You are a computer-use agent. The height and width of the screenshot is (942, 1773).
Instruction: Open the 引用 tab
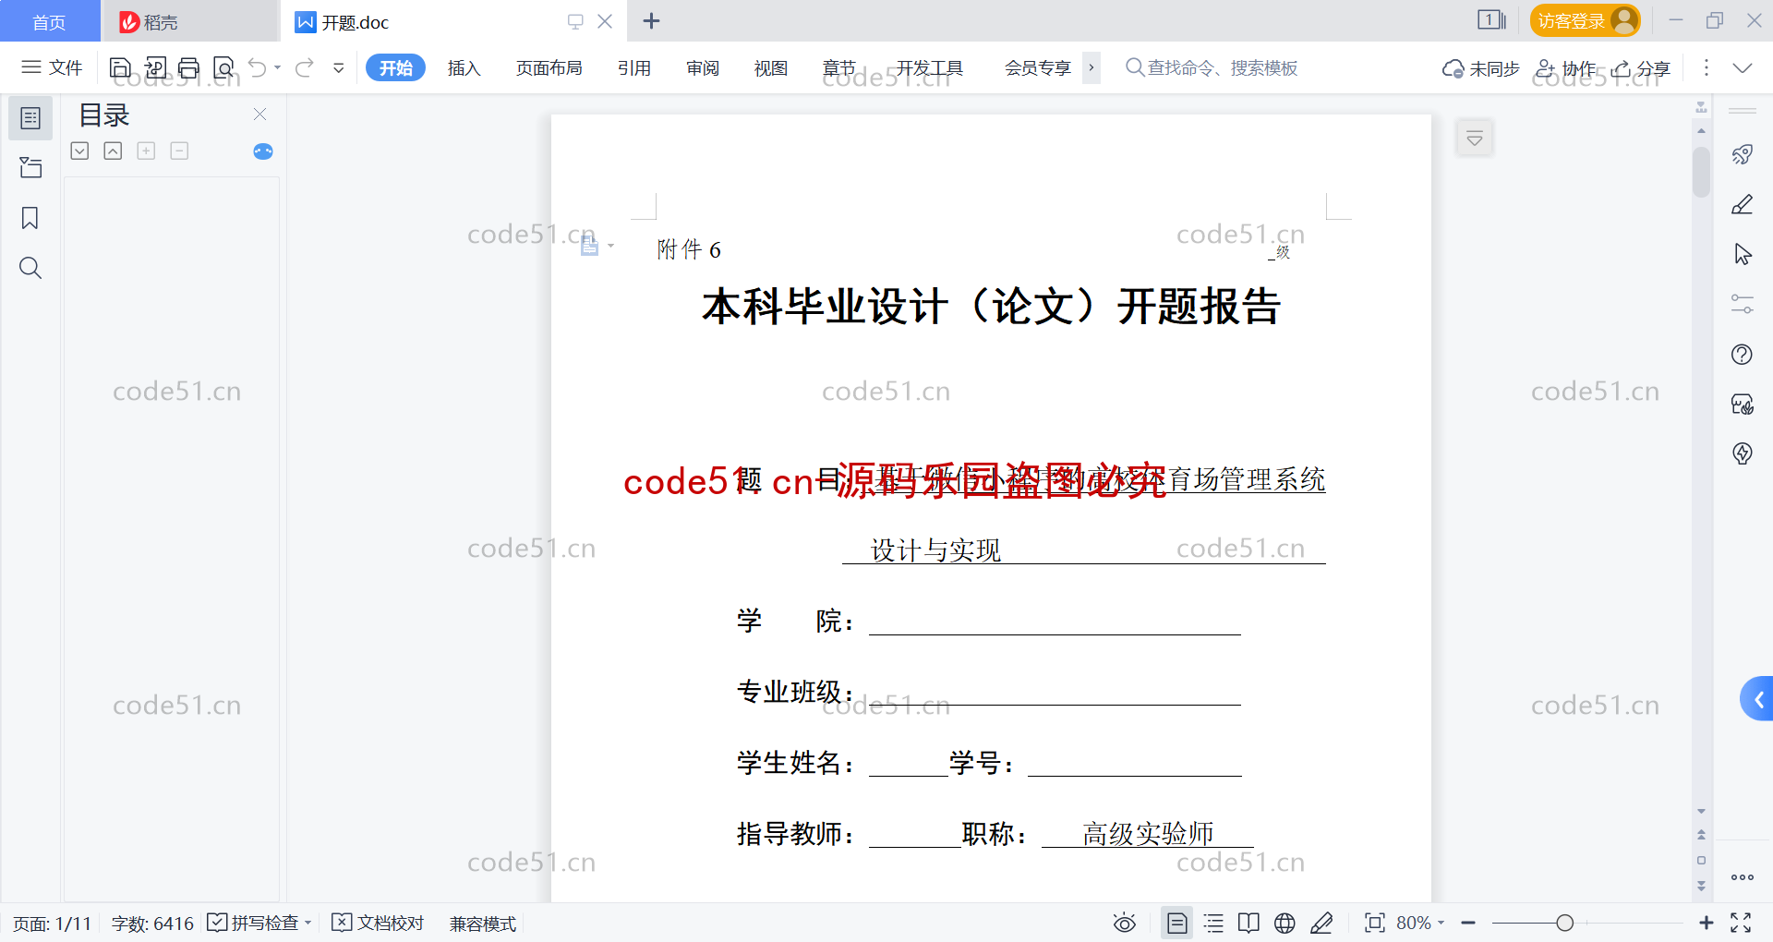click(x=634, y=67)
